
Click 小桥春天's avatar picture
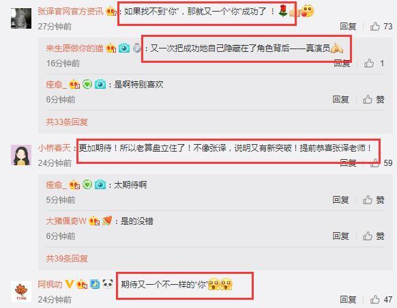[21, 155]
